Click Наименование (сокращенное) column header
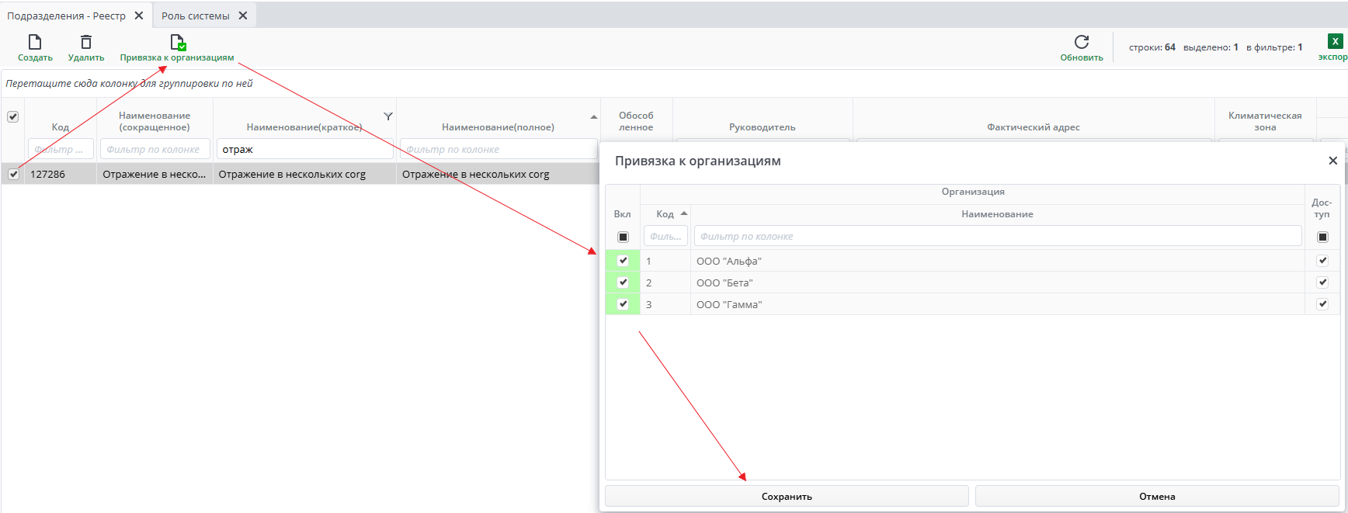The width and height of the screenshot is (1348, 513). pyautogui.click(x=155, y=121)
